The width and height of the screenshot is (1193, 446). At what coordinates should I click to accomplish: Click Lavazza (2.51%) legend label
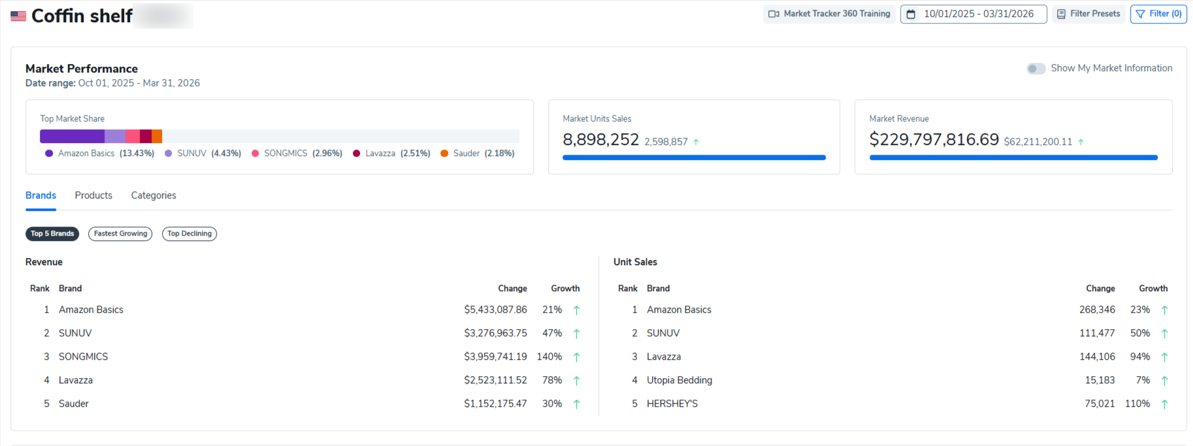pos(398,153)
